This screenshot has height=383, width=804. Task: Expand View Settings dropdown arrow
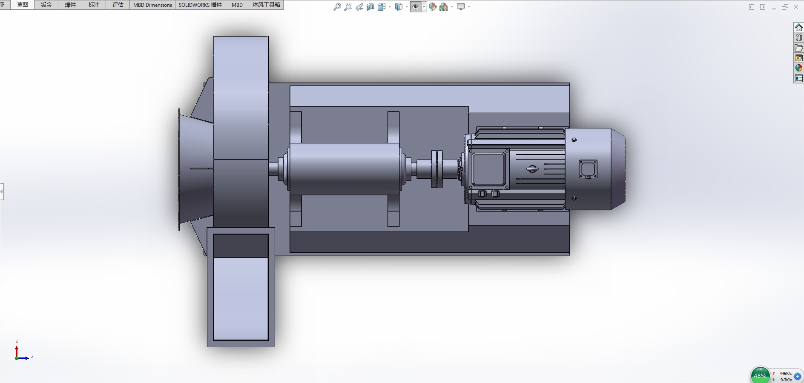(469, 7)
